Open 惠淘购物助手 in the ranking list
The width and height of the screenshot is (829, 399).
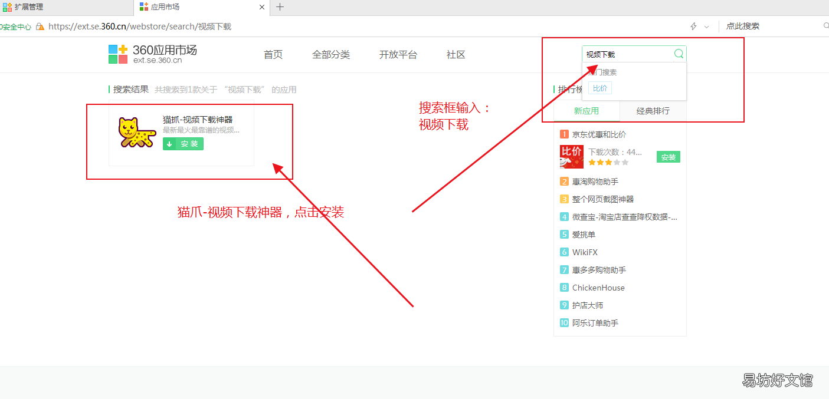click(x=595, y=182)
